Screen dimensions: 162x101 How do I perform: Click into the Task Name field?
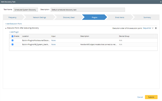click(x=26, y=10)
